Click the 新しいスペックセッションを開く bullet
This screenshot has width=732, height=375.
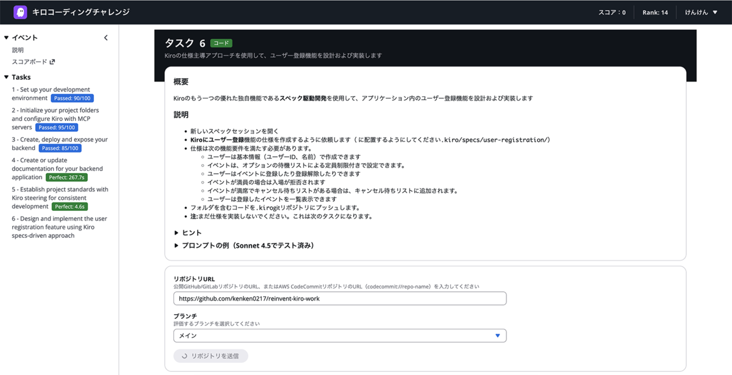point(234,131)
